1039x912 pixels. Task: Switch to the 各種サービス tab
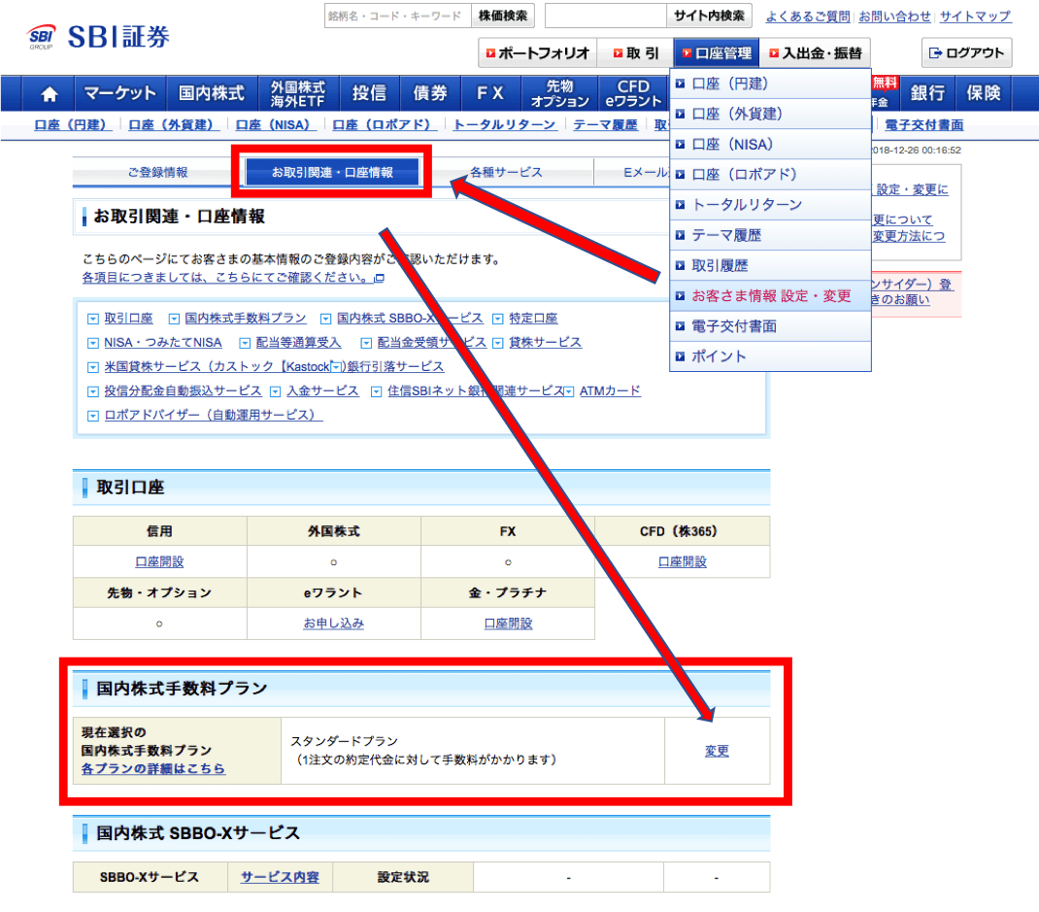coord(506,172)
